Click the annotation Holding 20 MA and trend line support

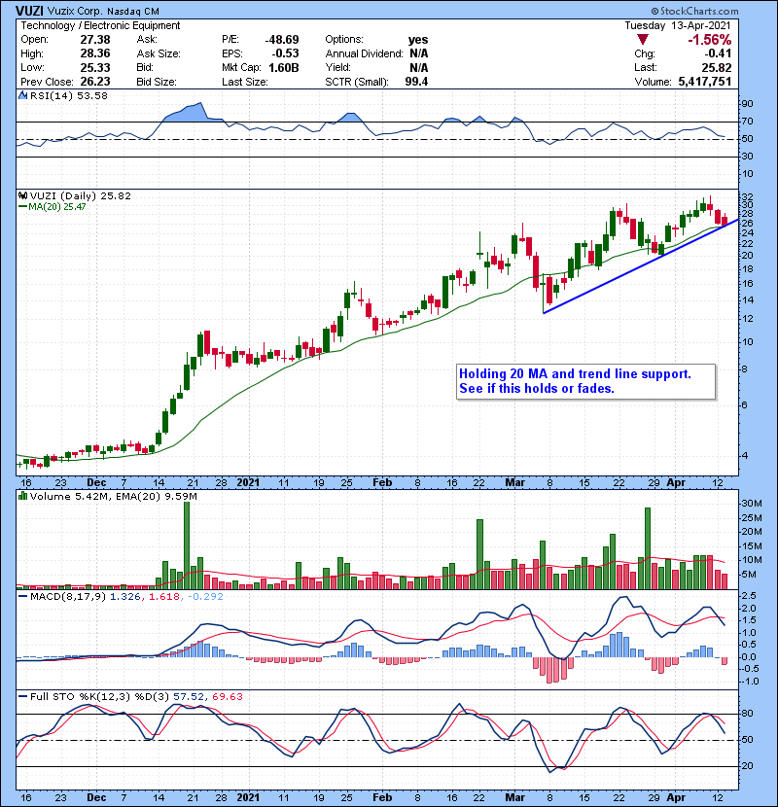click(575, 373)
